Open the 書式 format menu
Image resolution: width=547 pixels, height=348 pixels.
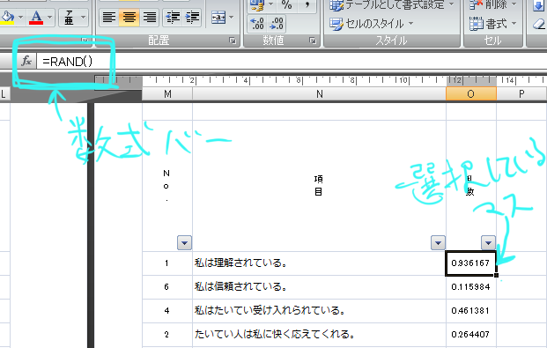point(492,24)
